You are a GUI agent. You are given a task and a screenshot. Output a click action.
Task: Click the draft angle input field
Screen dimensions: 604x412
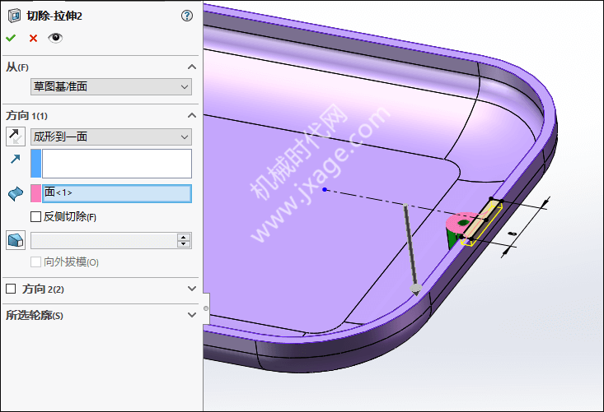[104, 241]
